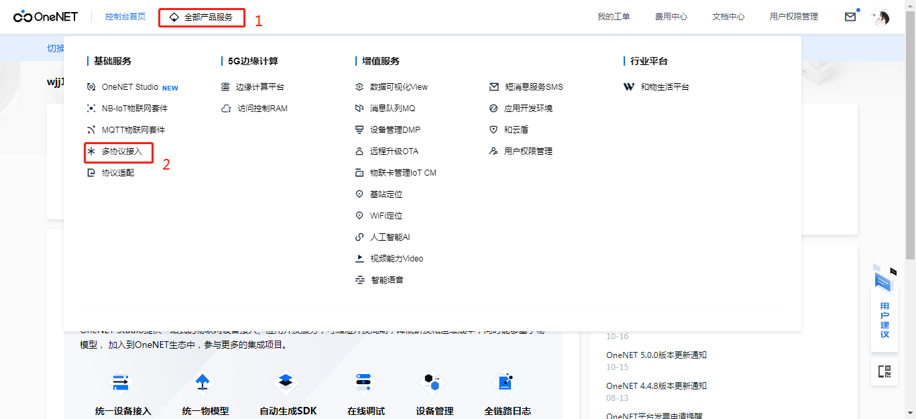The height and width of the screenshot is (419, 916).
Task: Open the MQTT物联网套件 link
Action: 133,130
